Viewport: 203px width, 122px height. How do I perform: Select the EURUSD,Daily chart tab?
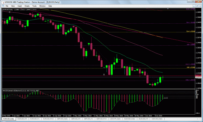point(9,119)
